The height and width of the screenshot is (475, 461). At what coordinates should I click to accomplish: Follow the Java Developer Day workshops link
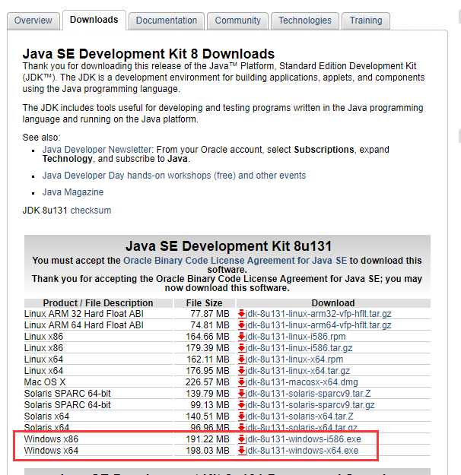pyautogui.click(x=173, y=176)
